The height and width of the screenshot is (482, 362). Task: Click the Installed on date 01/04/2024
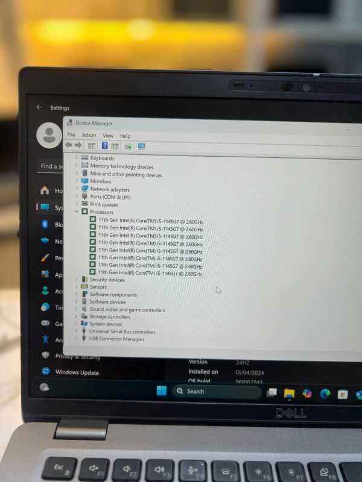(250, 372)
